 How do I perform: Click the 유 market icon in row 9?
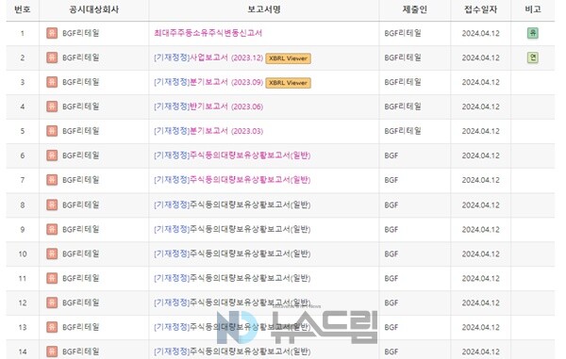click(x=52, y=230)
